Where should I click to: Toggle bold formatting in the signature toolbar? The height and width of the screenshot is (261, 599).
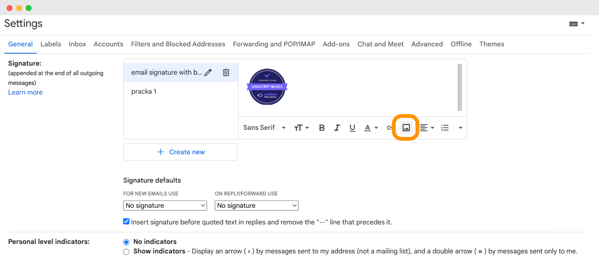coord(322,128)
